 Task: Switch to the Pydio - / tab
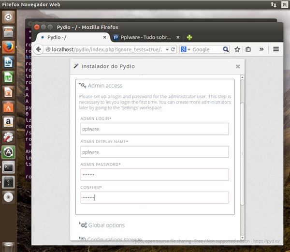[73, 37]
